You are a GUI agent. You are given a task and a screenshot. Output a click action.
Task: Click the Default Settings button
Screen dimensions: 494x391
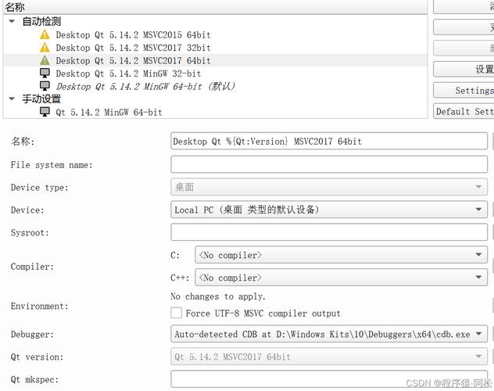point(464,111)
